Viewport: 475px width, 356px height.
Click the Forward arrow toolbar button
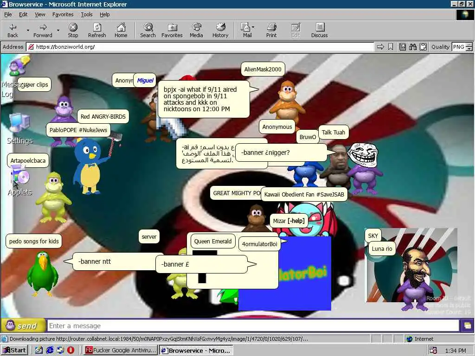tap(43, 30)
